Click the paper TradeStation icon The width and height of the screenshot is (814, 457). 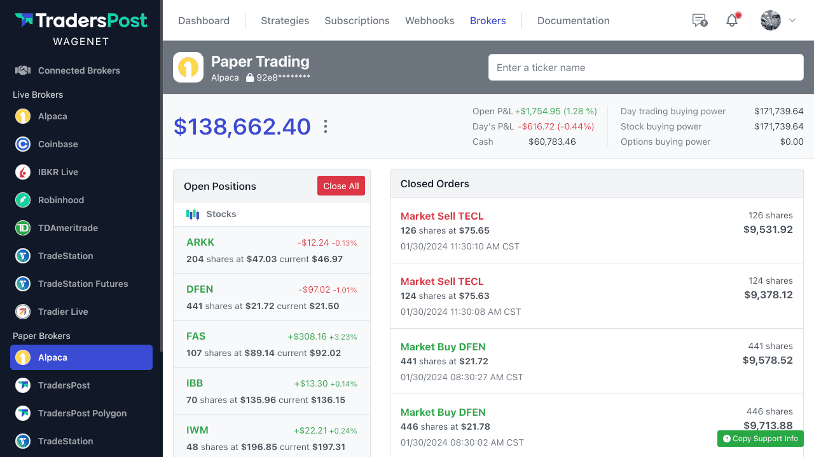tap(23, 441)
